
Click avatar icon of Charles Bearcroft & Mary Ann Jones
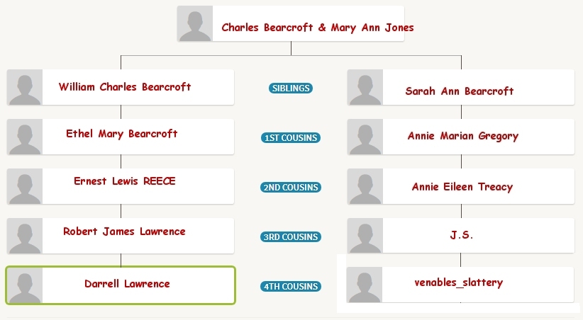[195, 23]
